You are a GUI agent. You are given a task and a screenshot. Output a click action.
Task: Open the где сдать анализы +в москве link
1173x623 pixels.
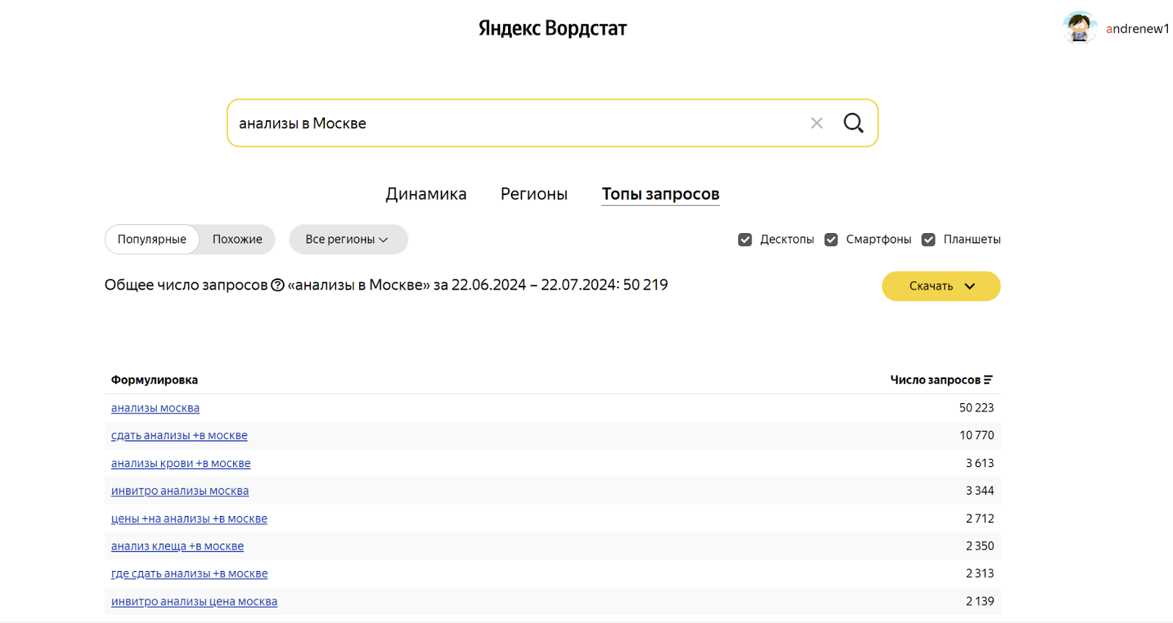[x=189, y=574]
